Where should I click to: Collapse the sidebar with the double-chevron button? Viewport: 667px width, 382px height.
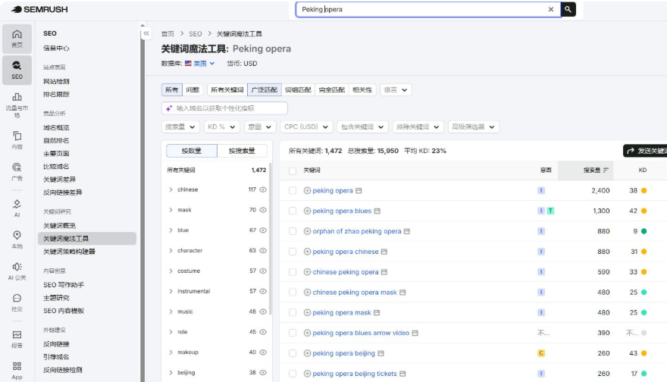[146, 33]
